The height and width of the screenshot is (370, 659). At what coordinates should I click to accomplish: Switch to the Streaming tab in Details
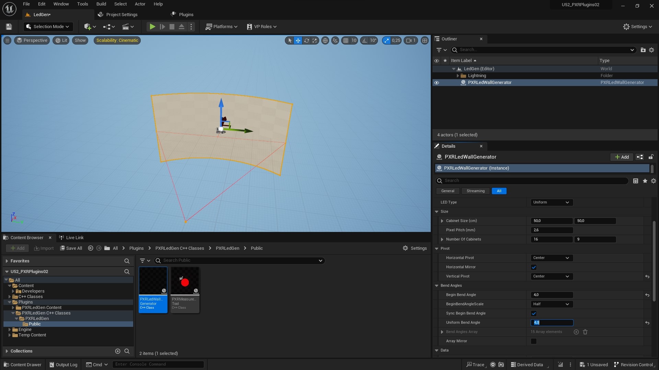point(475,191)
